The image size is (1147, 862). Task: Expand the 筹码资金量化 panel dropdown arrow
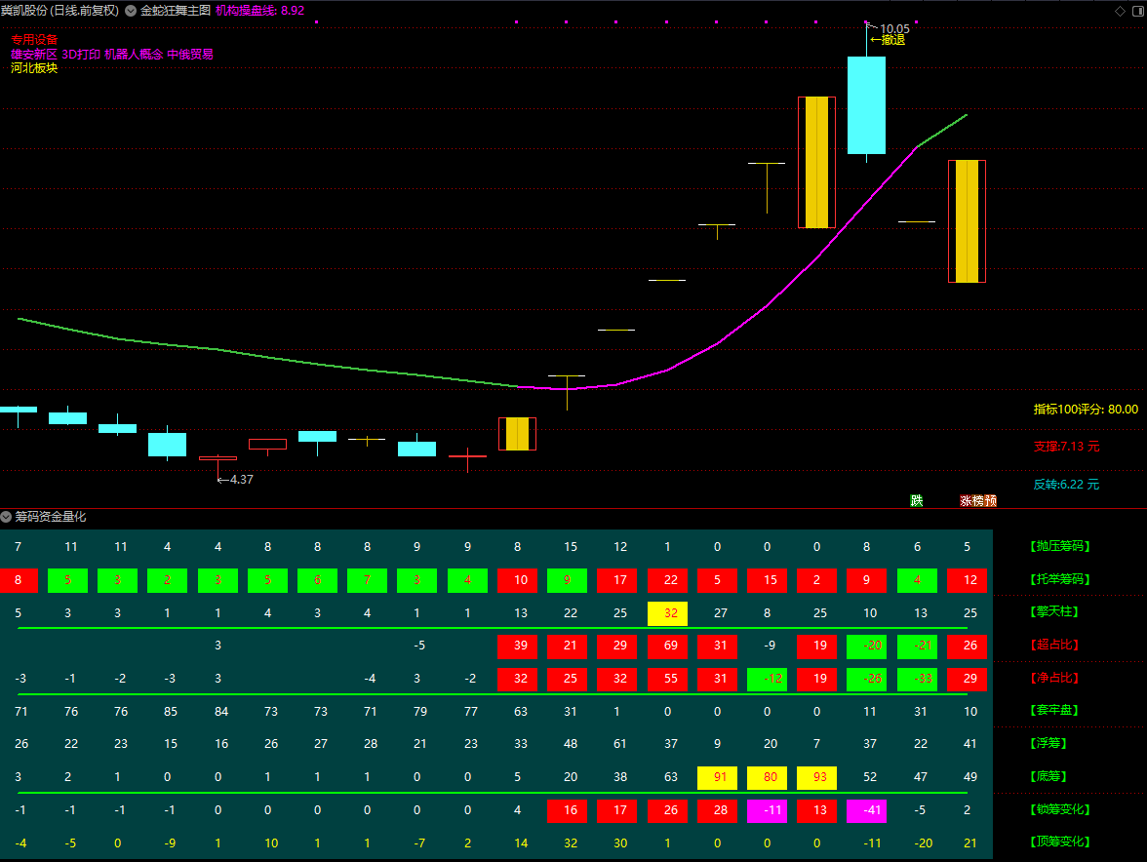(x=7, y=517)
